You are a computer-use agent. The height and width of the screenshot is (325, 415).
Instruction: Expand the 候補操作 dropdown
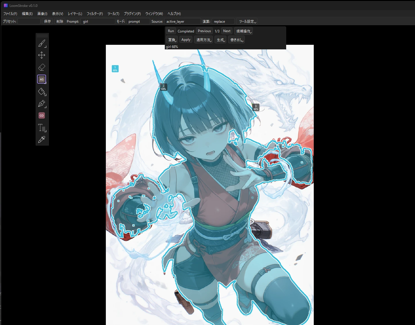tap(244, 31)
